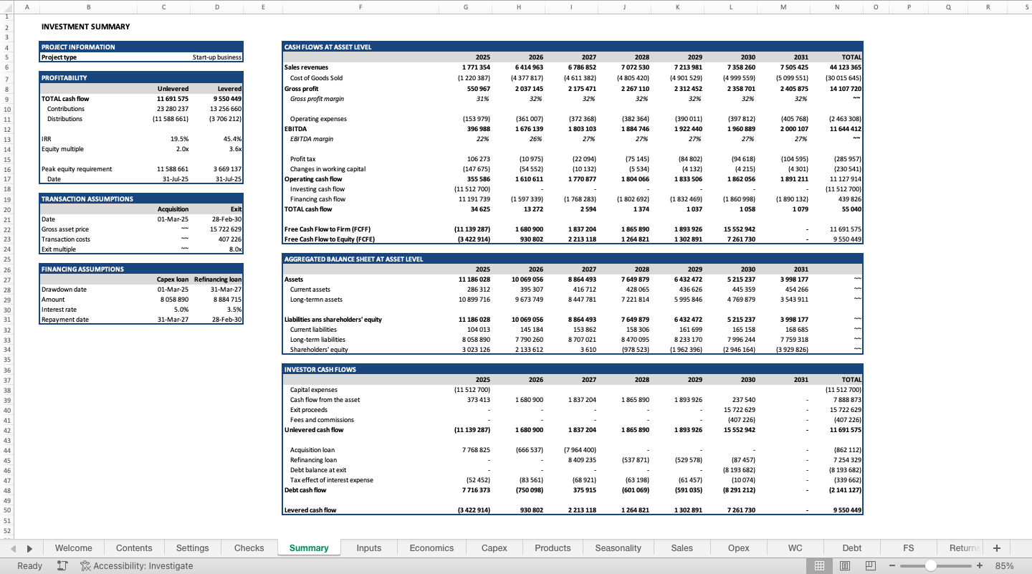
Task: Open the Welcome sheet tab
Action: [x=73, y=548]
